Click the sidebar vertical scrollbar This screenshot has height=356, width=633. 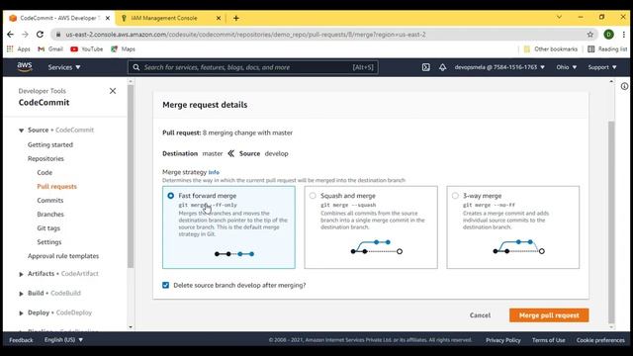point(131,176)
